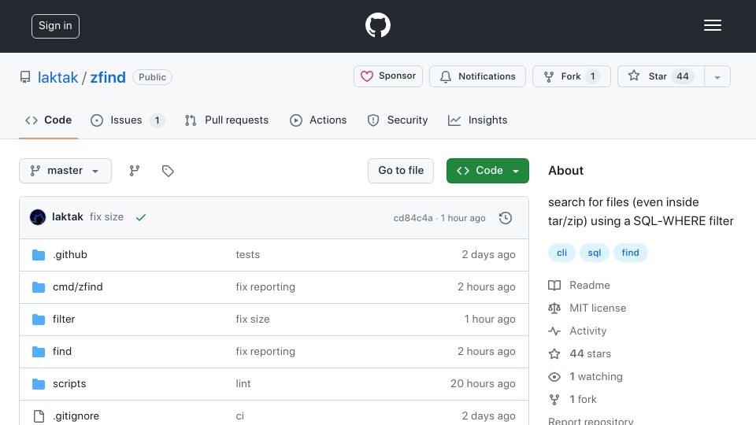Open the .gitignore file

coord(76,416)
